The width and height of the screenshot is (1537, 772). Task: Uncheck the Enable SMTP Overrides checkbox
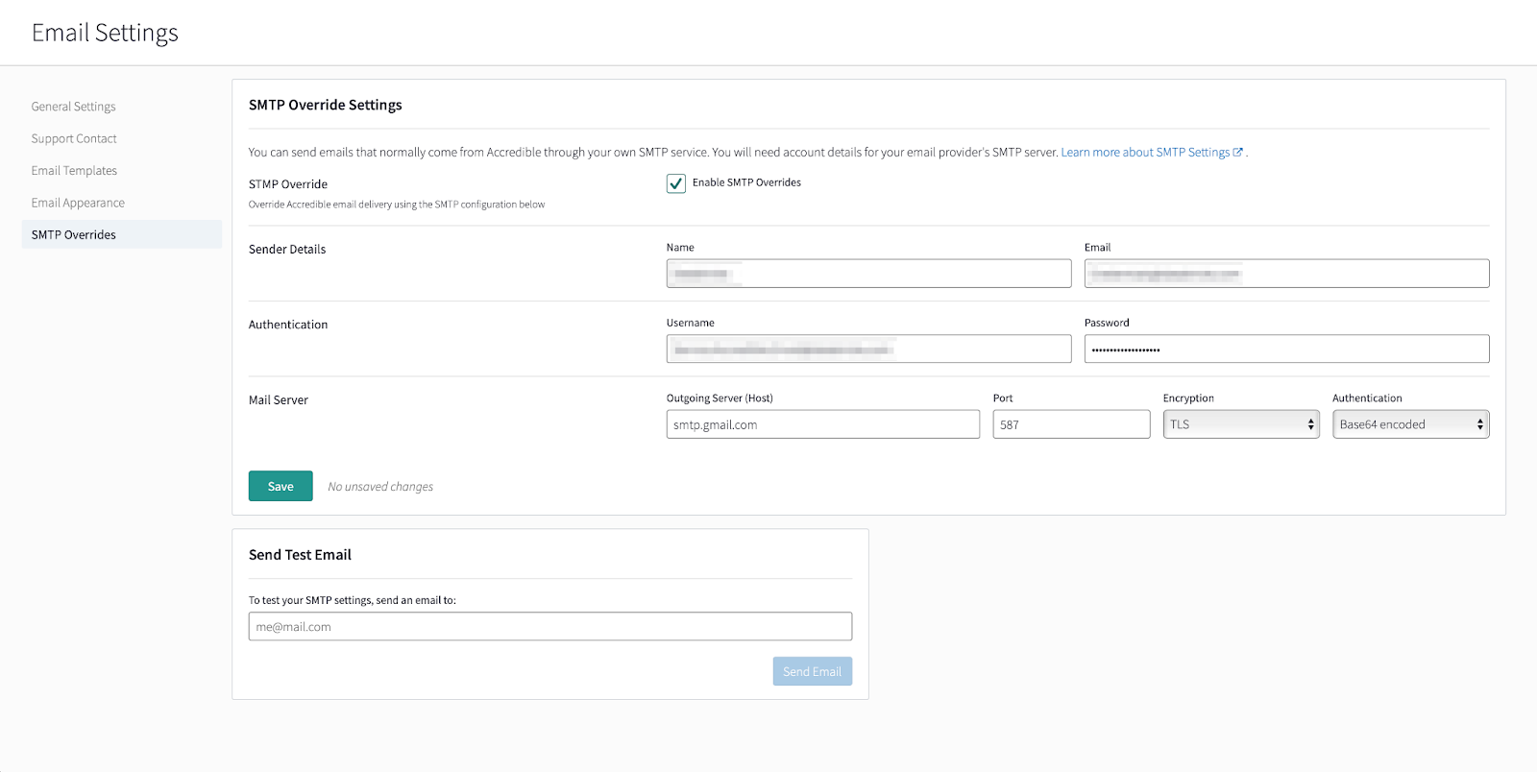click(x=676, y=183)
